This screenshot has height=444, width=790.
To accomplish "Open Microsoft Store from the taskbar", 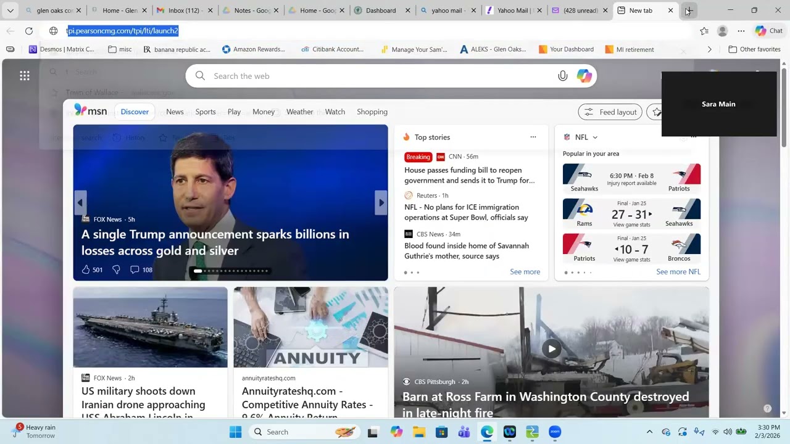I will tap(442, 432).
